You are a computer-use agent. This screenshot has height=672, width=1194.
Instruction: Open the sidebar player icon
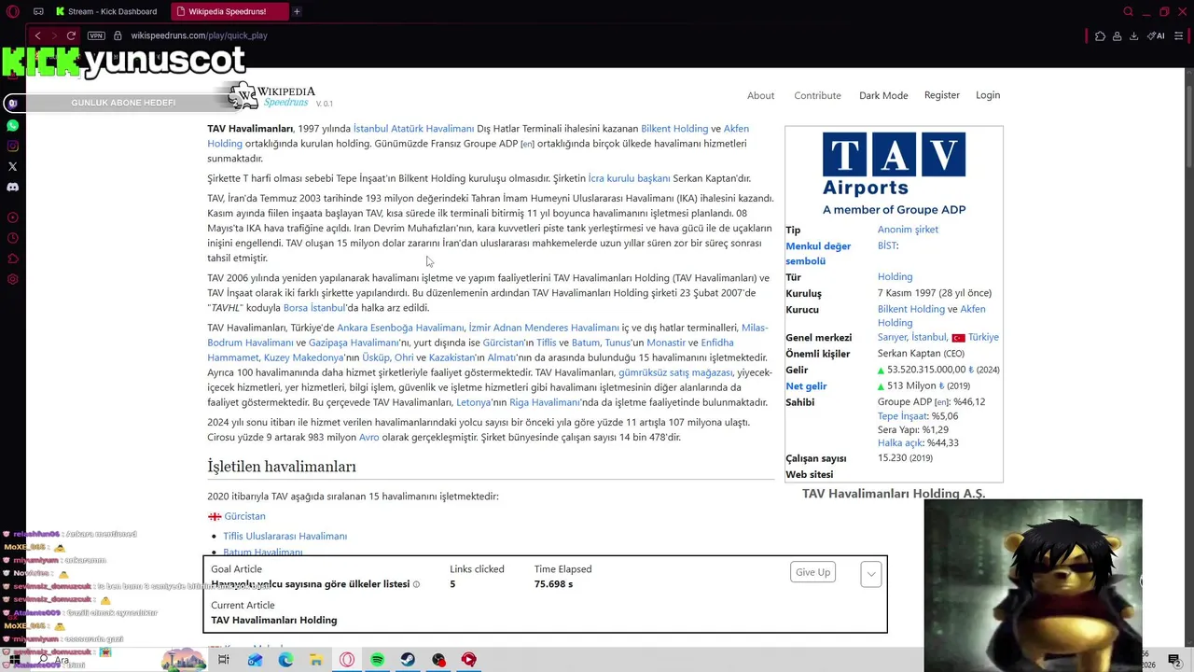pos(12,217)
